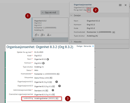Select date value 01.01.2023
130x103 pixels.
click(x=39, y=52)
